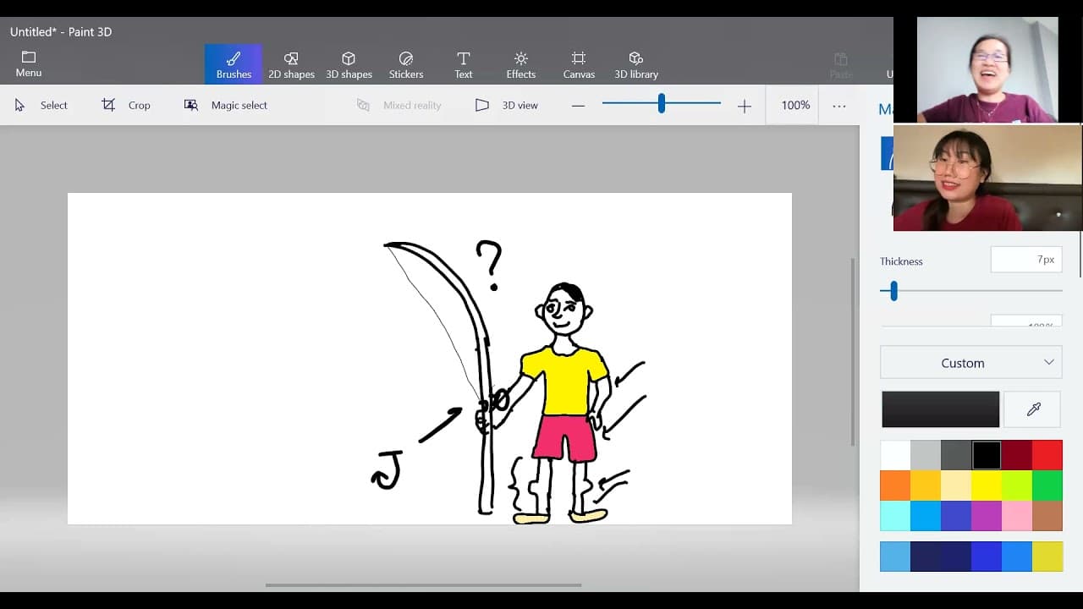The width and height of the screenshot is (1083, 609).
Task: Open the Effects tab
Action: tap(521, 64)
